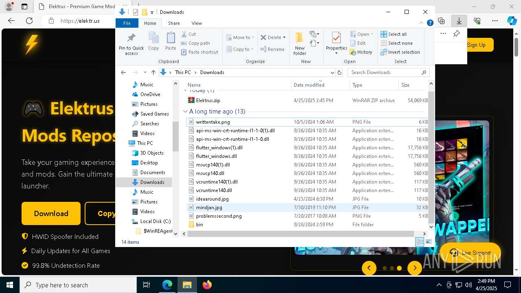Select mindjan.jpg file
The width and height of the screenshot is (521, 293).
point(209,208)
